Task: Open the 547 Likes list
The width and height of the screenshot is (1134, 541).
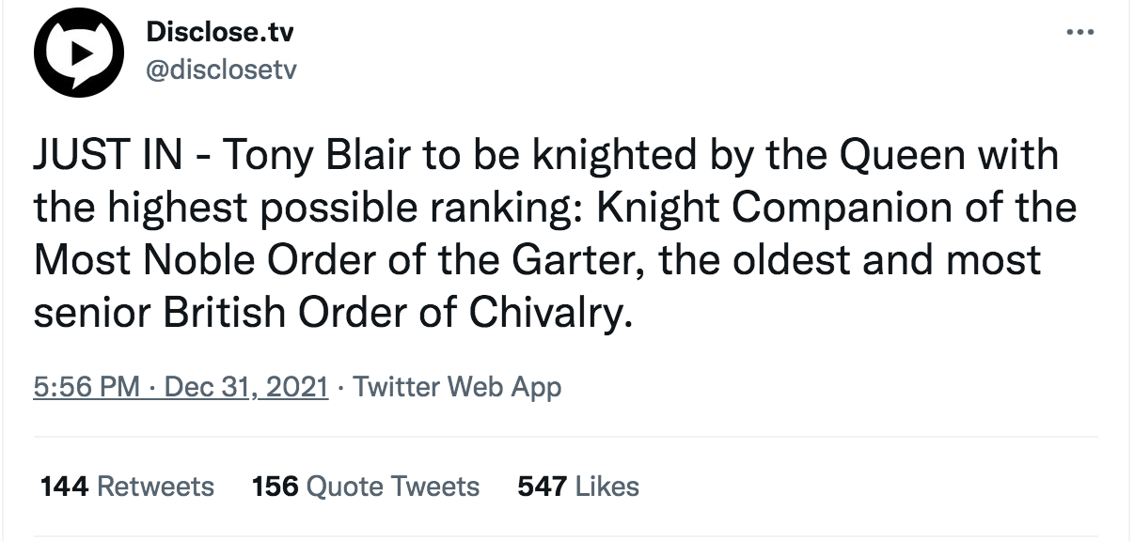Action: point(578,486)
